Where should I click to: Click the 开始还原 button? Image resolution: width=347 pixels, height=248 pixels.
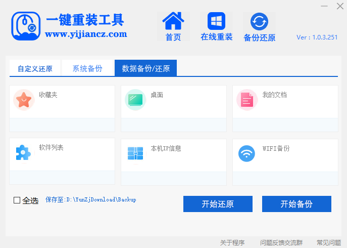pyautogui.click(x=218, y=204)
